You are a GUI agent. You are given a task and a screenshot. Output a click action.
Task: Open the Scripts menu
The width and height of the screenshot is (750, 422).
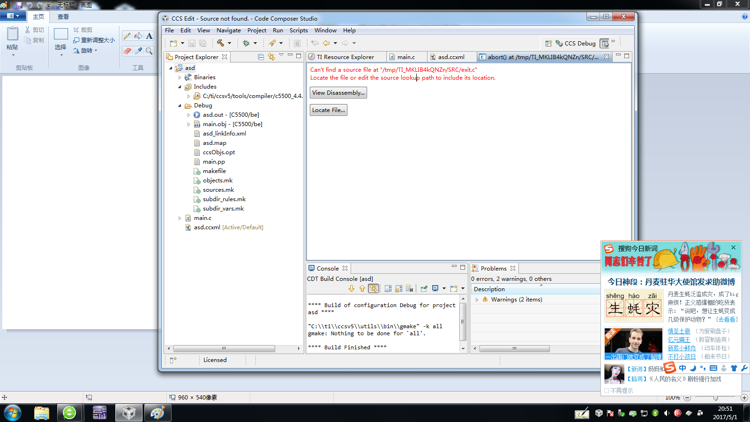[x=299, y=30]
